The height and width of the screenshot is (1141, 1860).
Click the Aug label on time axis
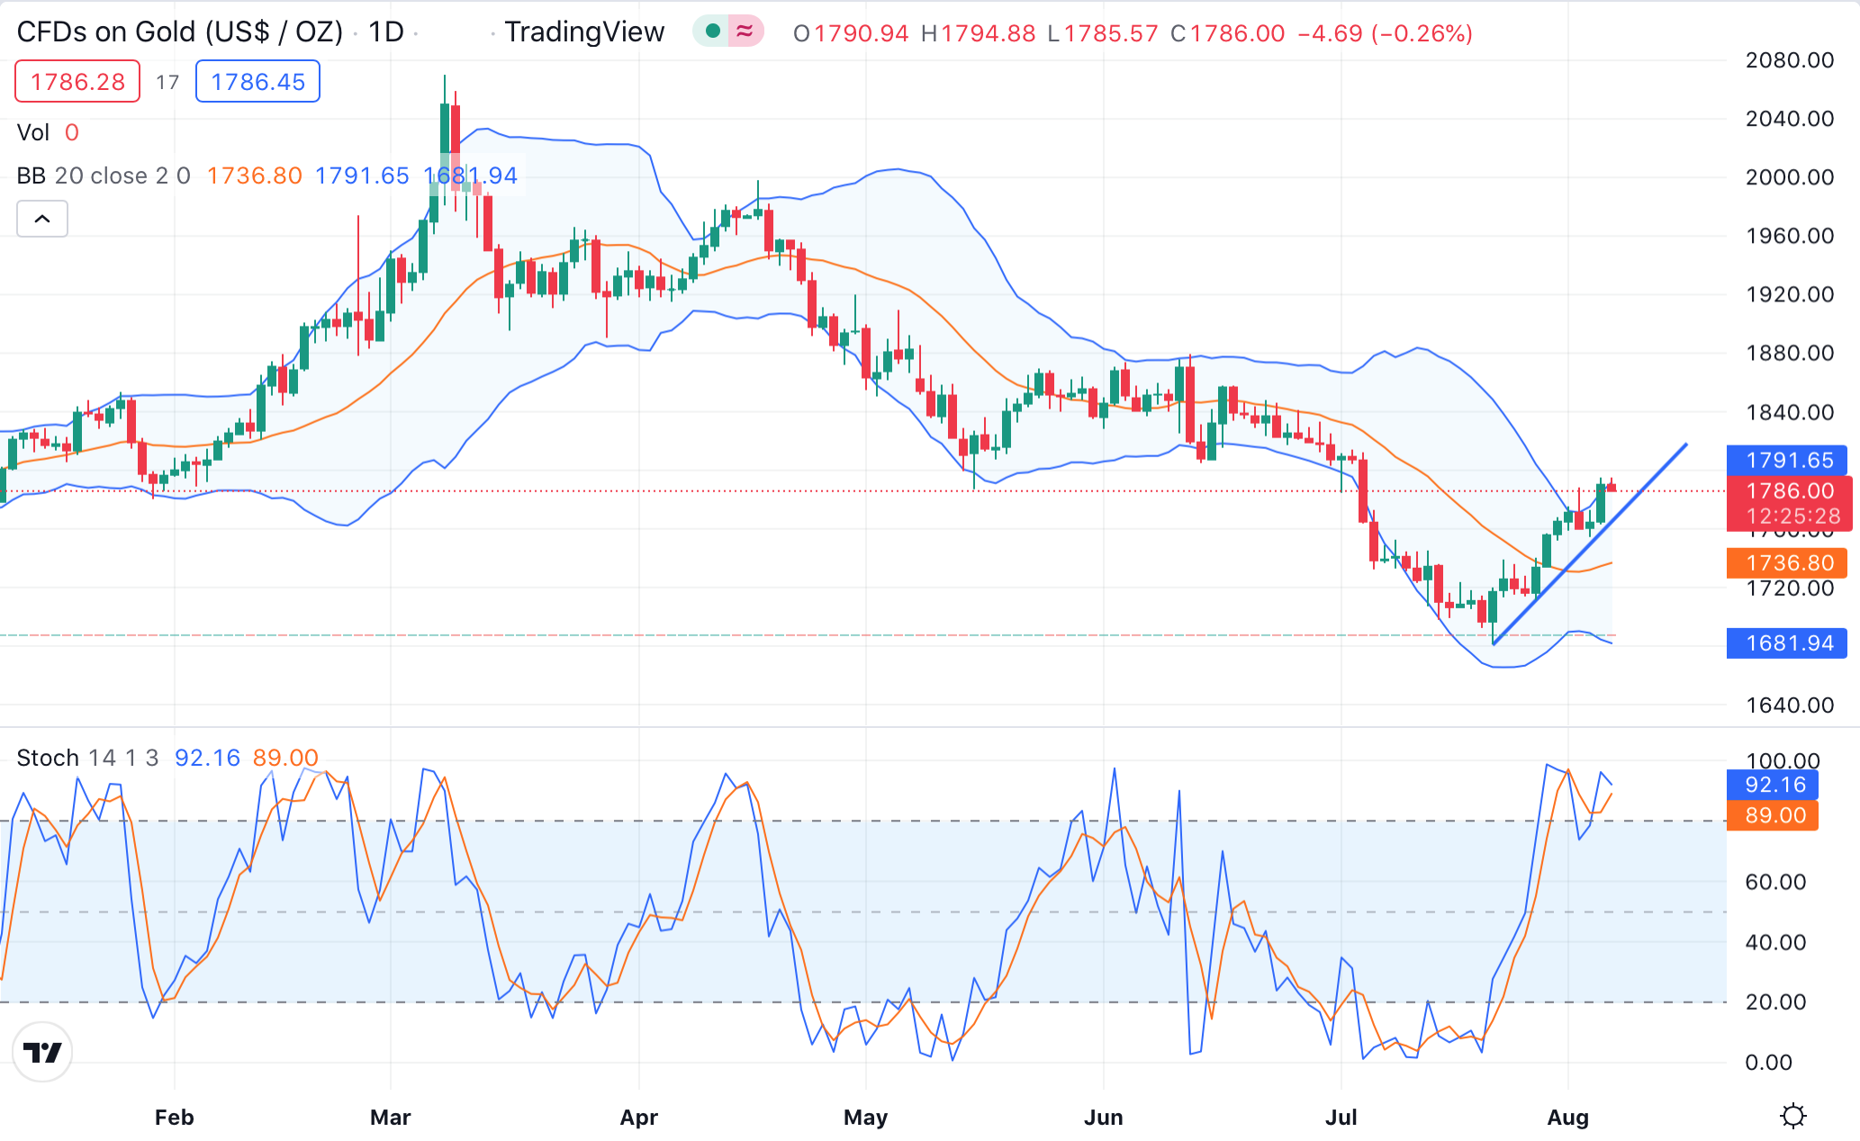pyautogui.click(x=1567, y=1117)
